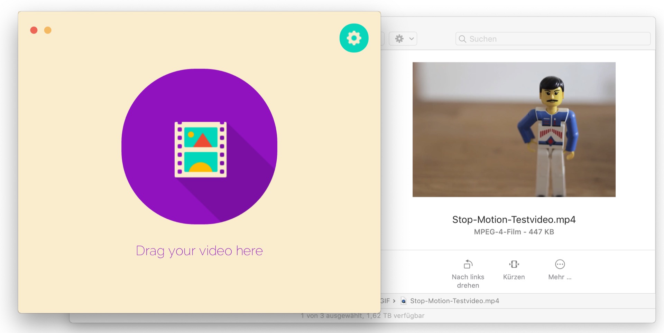Close the video converter window

pyautogui.click(x=34, y=30)
